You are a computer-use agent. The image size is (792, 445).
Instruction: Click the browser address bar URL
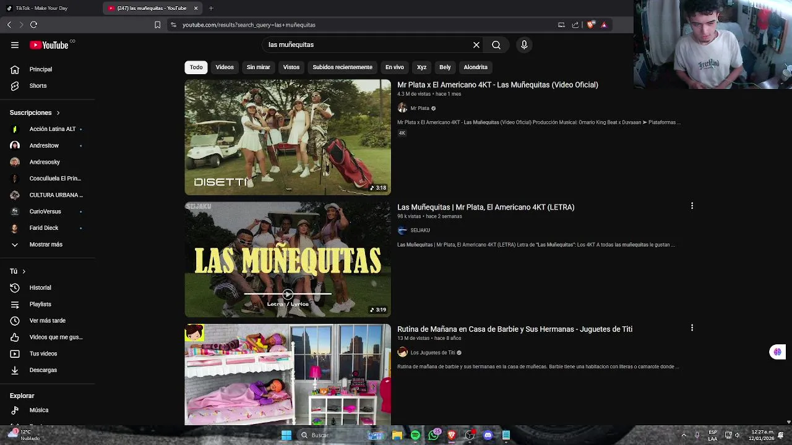(249, 25)
